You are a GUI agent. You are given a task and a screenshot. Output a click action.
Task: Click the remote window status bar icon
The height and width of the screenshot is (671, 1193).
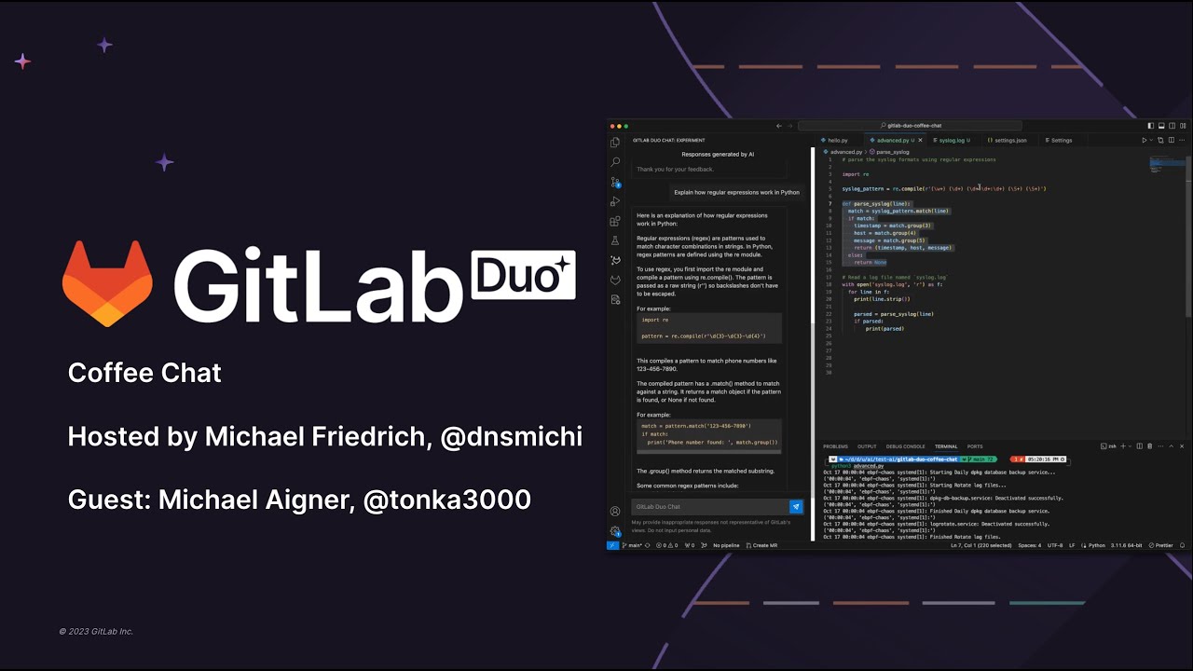coord(612,545)
